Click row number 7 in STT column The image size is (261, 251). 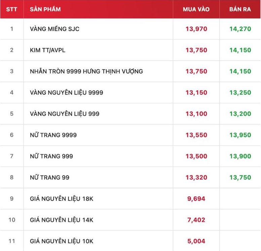click(12, 156)
